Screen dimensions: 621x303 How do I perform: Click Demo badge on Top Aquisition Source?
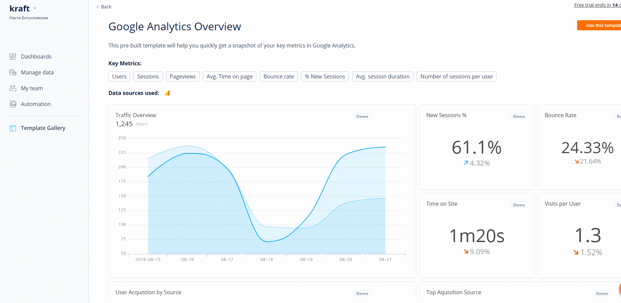click(602, 293)
